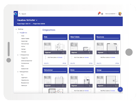Collapse the Buildings tree node
Screen dimensions: 139x104
tap(16, 29)
